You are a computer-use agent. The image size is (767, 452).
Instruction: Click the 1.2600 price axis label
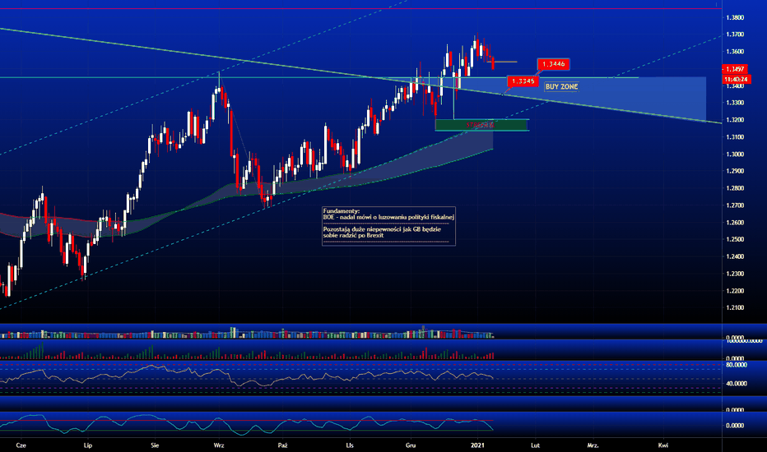(x=735, y=223)
